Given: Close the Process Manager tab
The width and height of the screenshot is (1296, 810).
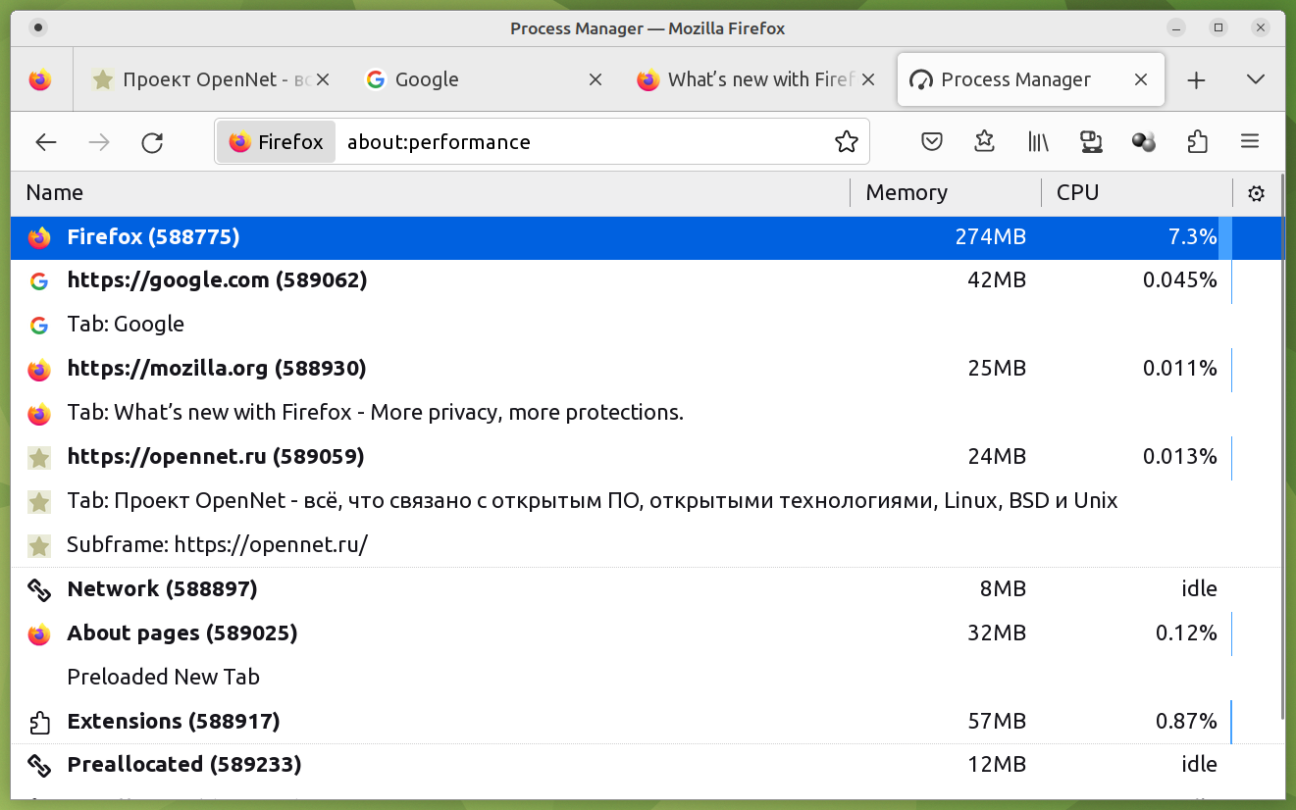Looking at the screenshot, I should 1141,80.
